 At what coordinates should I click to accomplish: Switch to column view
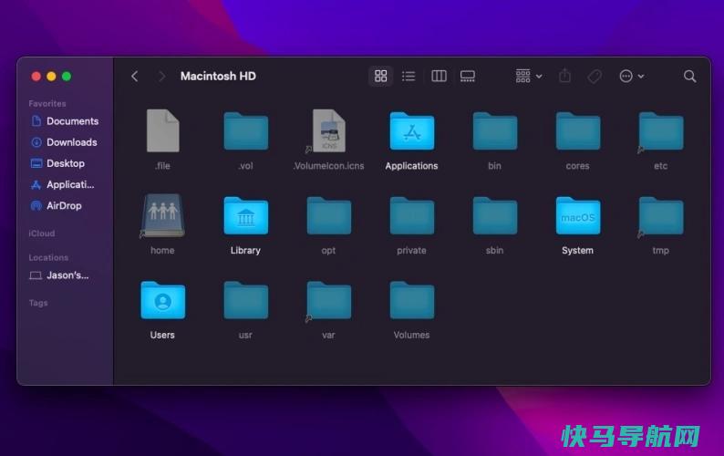(439, 76)
